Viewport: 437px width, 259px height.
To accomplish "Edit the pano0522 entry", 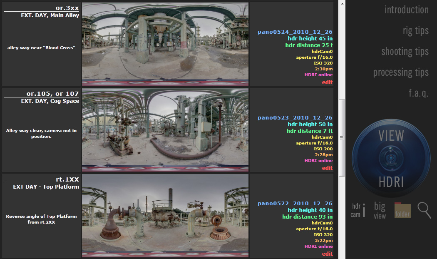I will pos(327,254).
